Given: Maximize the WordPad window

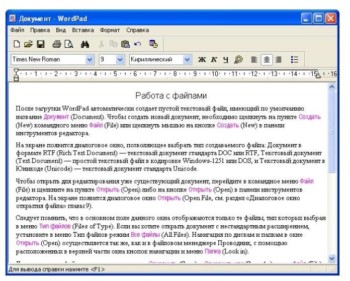Looking at the screenshot, I should (318, 18).
